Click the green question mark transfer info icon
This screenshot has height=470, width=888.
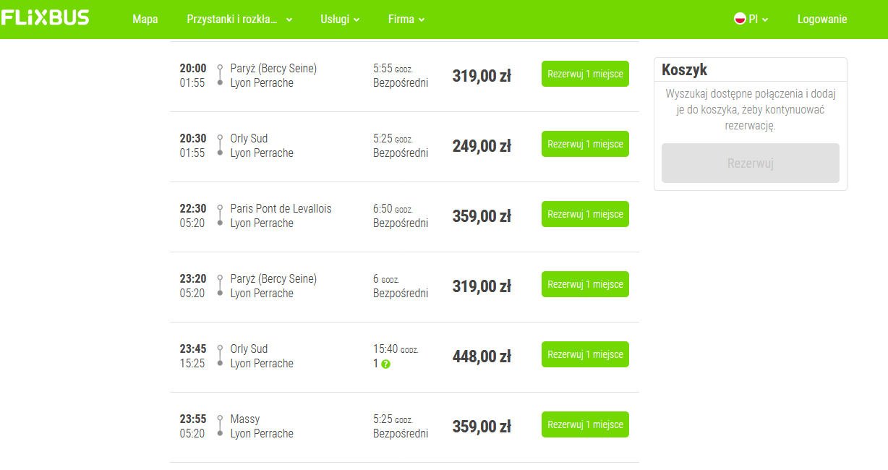click(x=385, y=364)
